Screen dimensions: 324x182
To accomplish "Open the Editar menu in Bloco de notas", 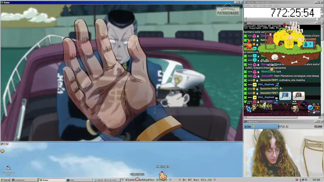I will 255,6.
